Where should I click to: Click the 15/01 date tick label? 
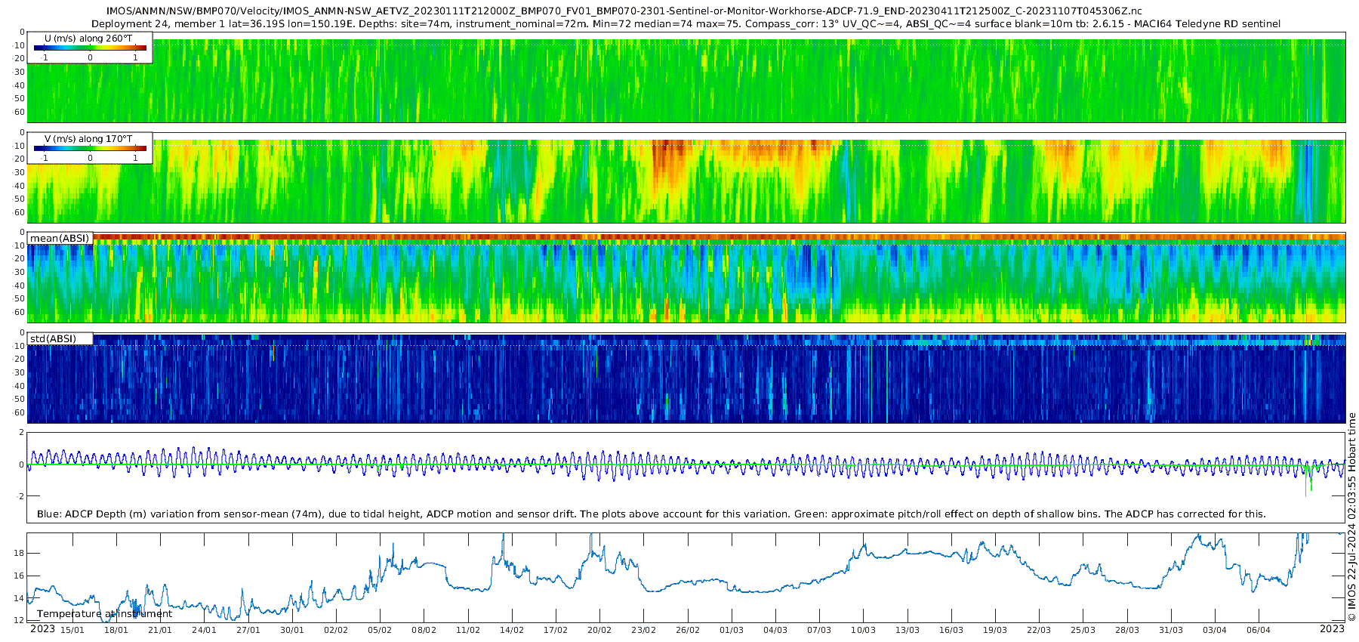[x=72, y=630]
